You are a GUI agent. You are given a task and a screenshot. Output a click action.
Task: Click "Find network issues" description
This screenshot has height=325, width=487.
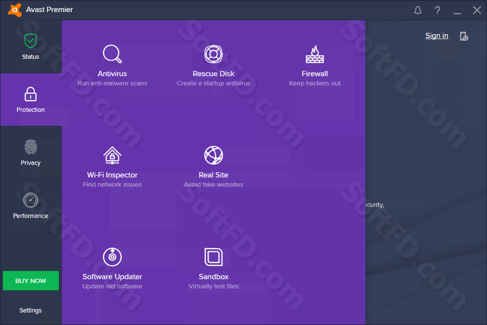point(112,185)
